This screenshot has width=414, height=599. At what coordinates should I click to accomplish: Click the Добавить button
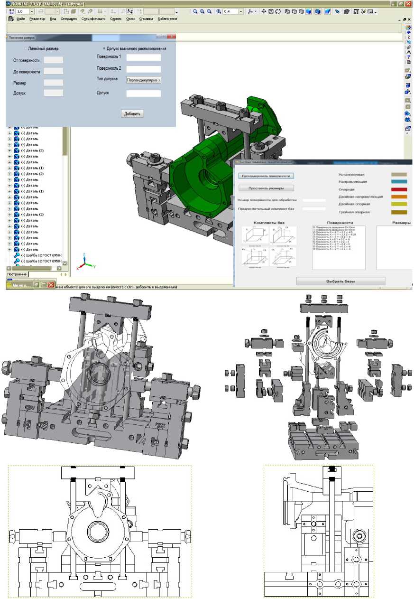pos(133,113)
